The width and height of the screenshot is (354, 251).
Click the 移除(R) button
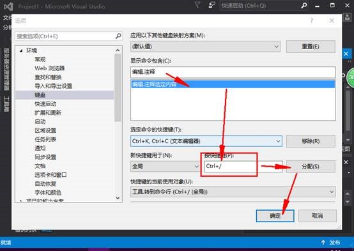click(311, 141)
